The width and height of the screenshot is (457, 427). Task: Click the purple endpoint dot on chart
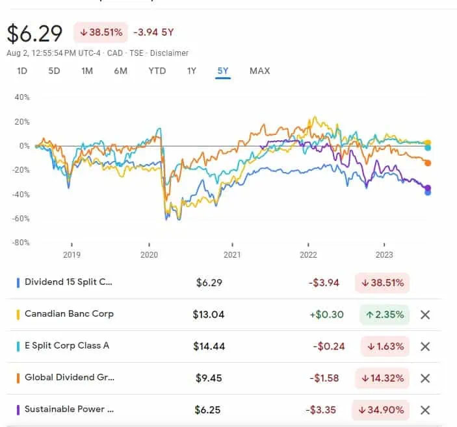[428, 188]
